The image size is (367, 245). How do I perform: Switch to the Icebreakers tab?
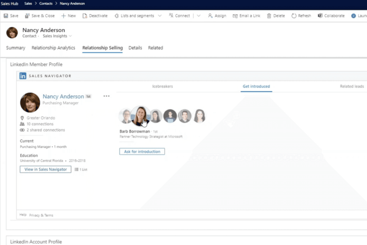pyautogui.click(x=162, y=86)
